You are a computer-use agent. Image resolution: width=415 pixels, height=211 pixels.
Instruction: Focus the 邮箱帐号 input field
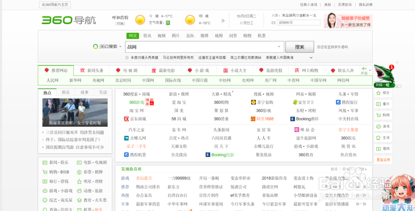(x=298, y=23)
